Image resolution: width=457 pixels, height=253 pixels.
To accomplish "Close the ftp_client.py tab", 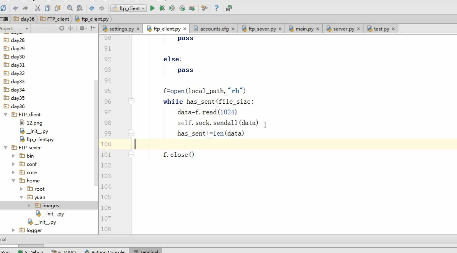I will pos(185,29).
